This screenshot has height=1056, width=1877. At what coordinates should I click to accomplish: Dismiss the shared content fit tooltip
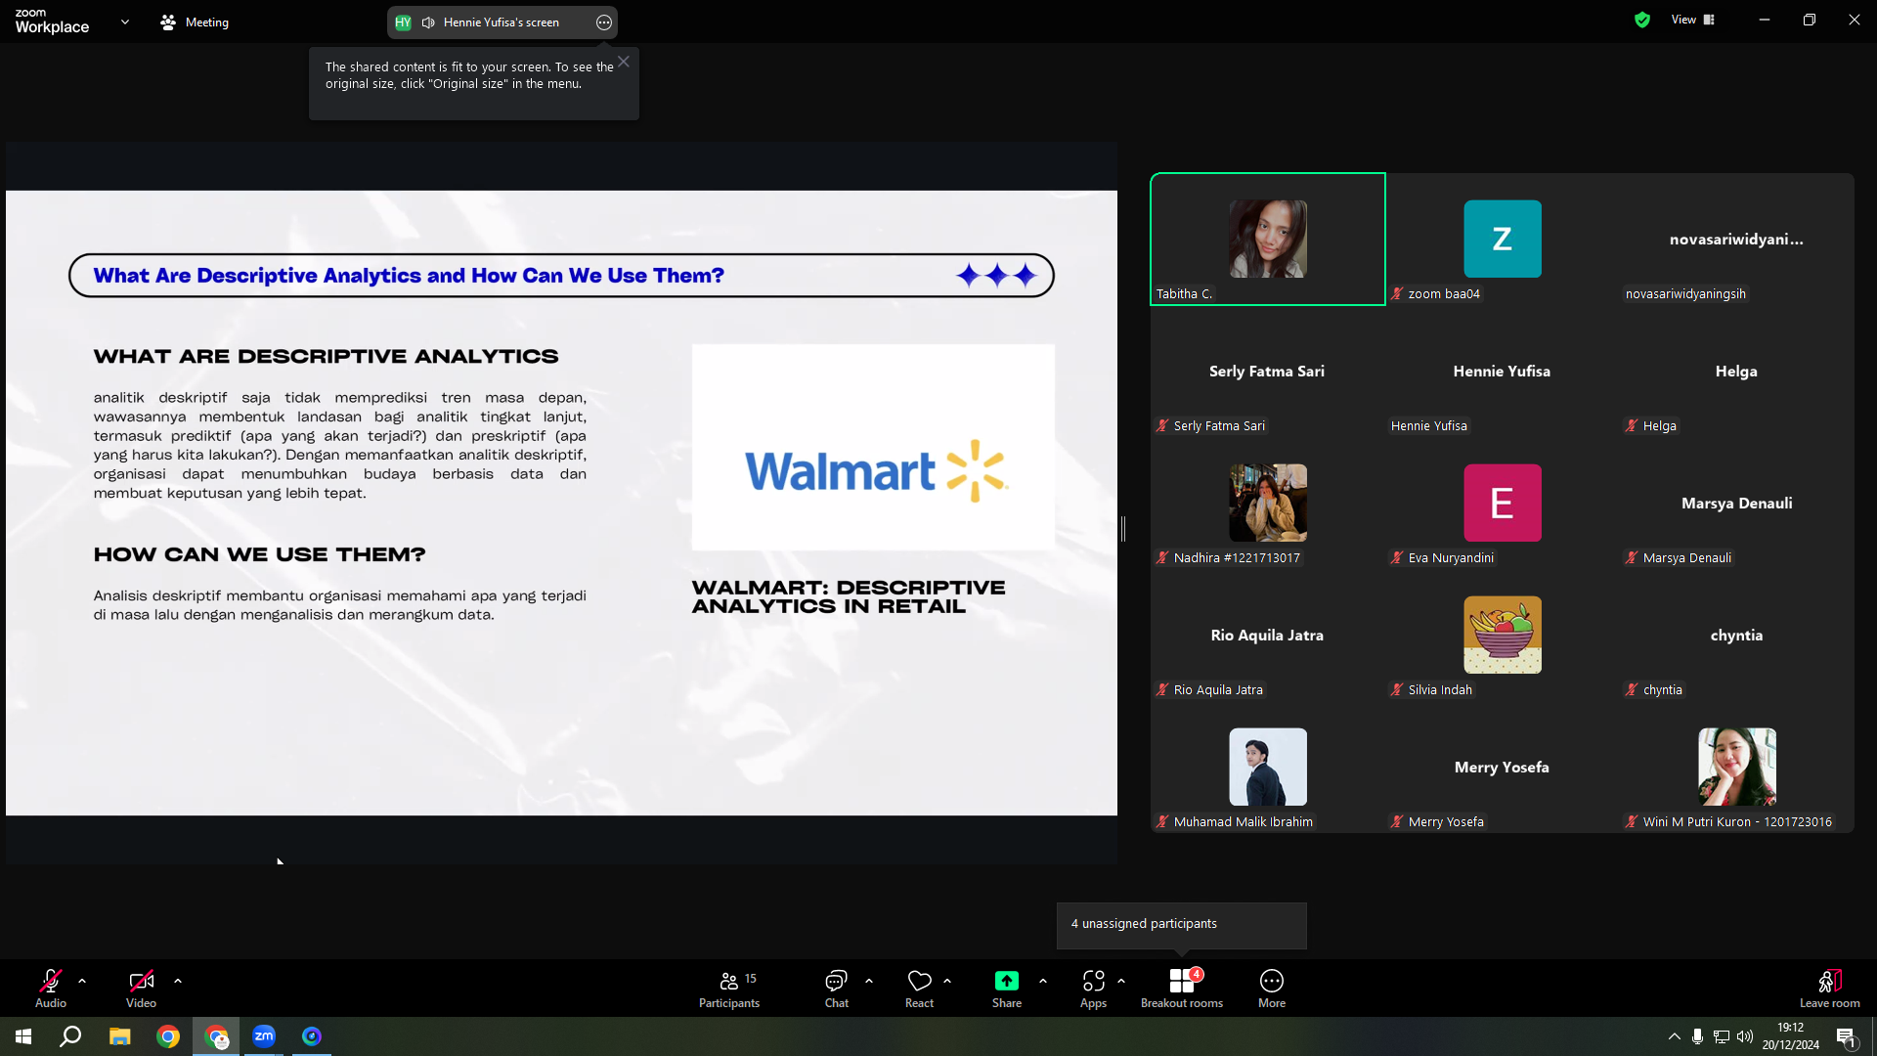coord(624,62)
